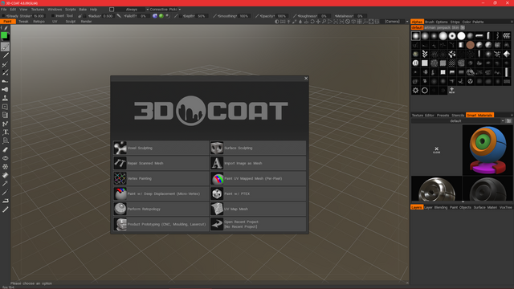Toggle color channel (green sphere) painting

(x=161, y=16)
